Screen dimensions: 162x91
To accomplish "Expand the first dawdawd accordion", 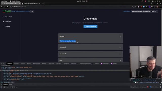I will (x=90, y=47).
